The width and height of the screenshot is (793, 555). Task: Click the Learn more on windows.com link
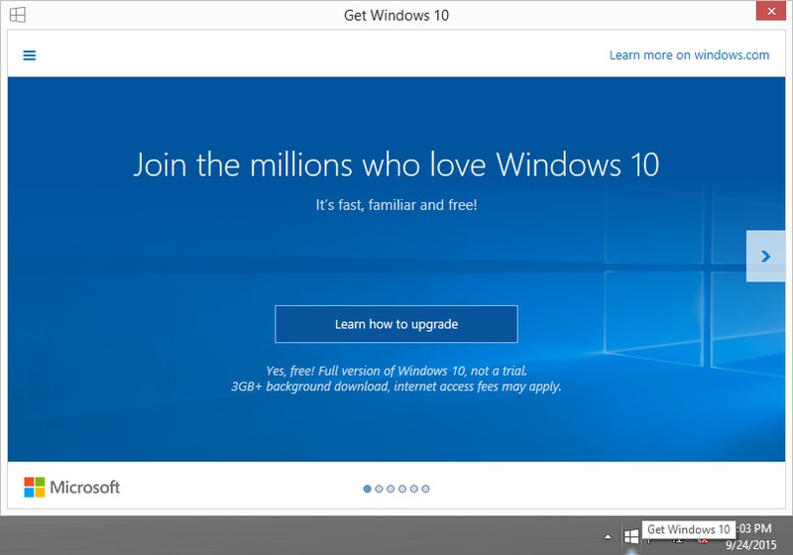click(689, 55)
